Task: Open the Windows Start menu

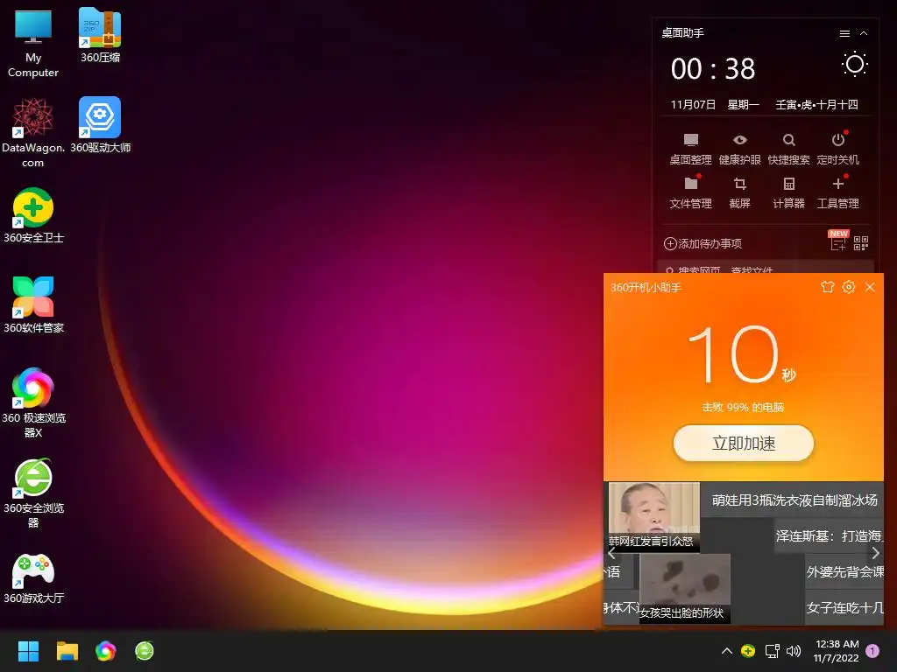Action: [28, 651]
